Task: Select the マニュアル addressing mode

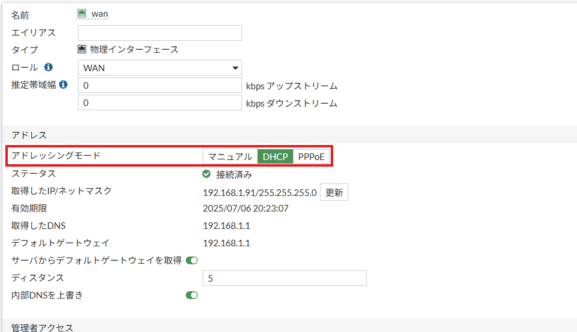Action: 230,156
